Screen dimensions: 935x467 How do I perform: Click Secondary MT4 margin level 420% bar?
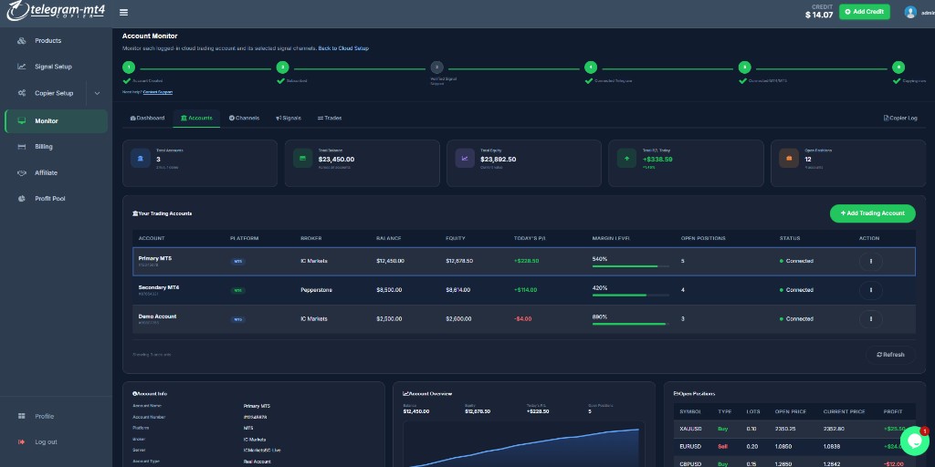[630, 296]
